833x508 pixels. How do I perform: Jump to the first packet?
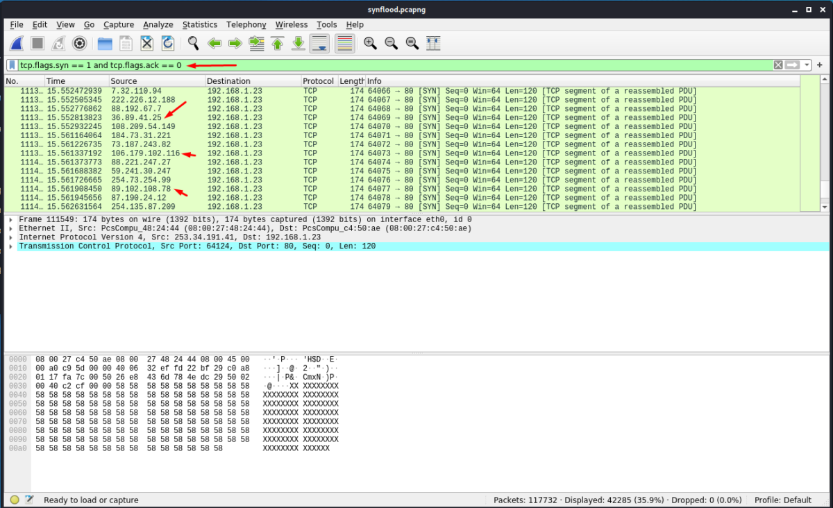[277, 43]
